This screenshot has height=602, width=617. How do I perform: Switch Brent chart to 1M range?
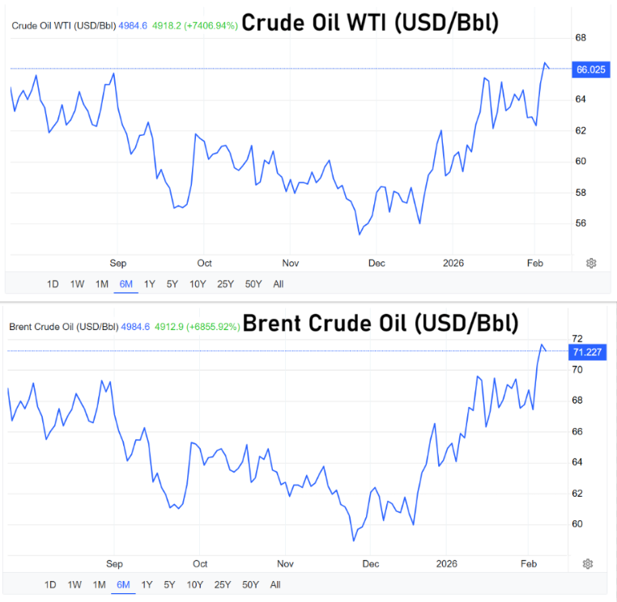point(99,584)
